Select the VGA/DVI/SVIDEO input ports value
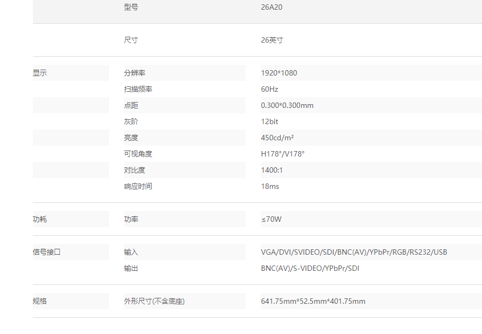The height and width of the screenshot is (334, 482). click(x=354, y=252)
